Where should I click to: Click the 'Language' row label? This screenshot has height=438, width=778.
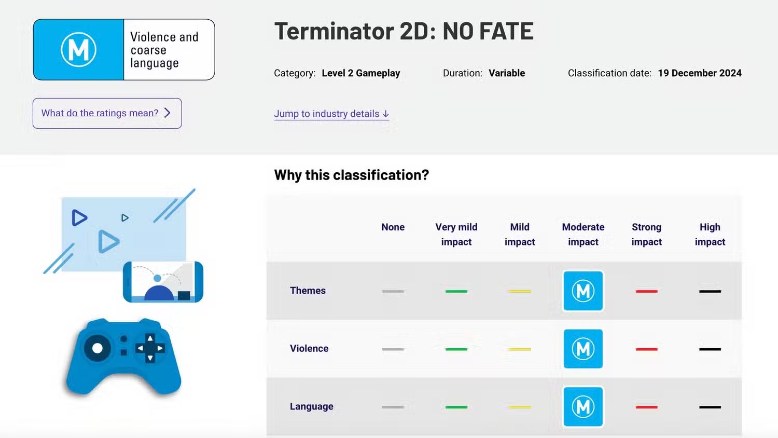pos(312,406)
